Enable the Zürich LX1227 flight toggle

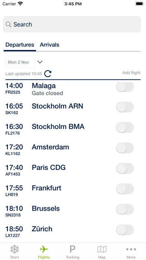[125, 230]
